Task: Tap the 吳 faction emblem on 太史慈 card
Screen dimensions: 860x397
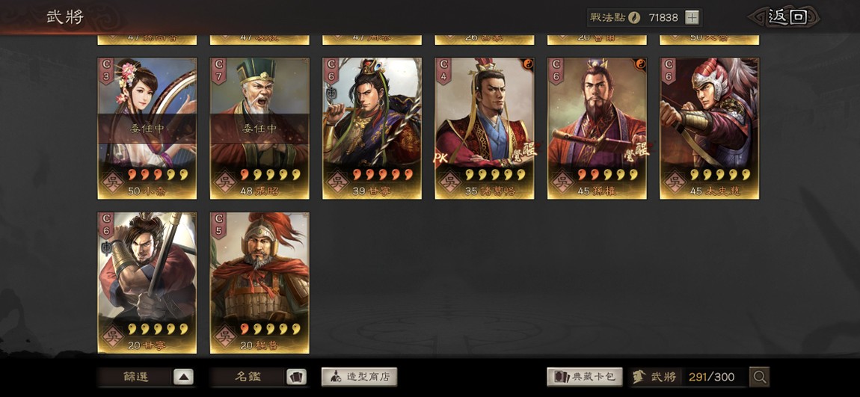Action: pos(675,181)
